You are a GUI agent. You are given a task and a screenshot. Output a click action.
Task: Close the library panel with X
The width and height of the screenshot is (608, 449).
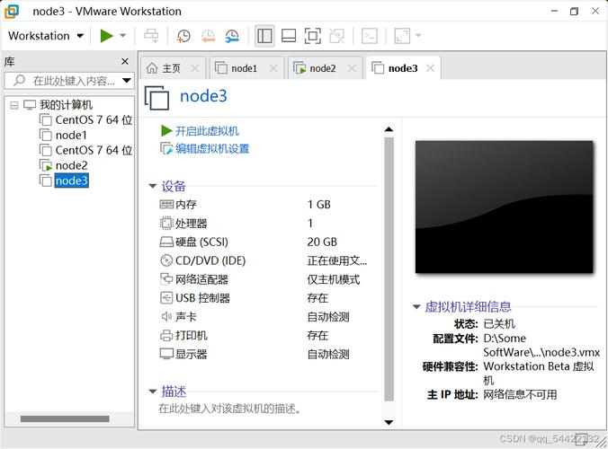pyautogui.click(x=125, y=62)
